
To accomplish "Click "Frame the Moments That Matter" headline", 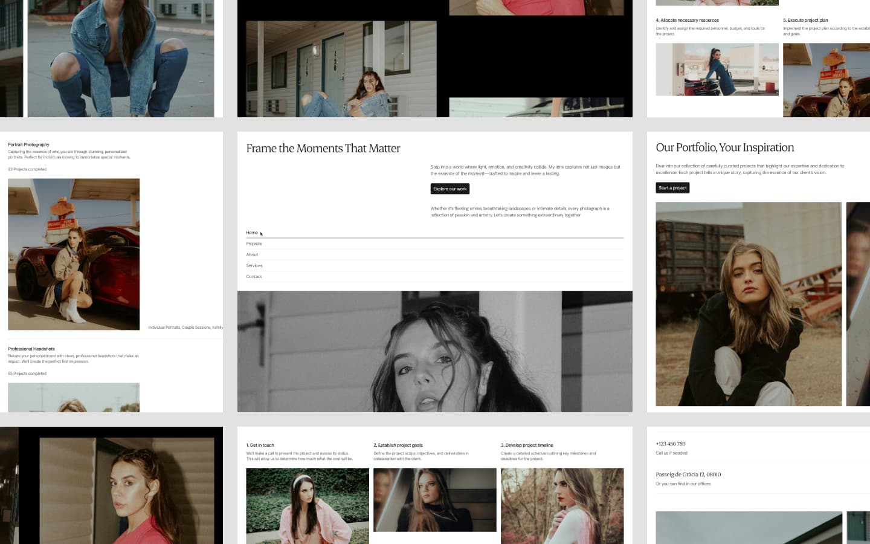I will pos(323,149).
